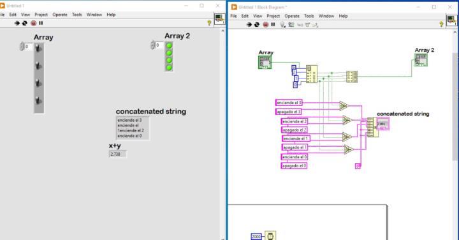The image size is (459, 240).
Task: Select the "apagado el 0" string constant
Action: [294, 166]
